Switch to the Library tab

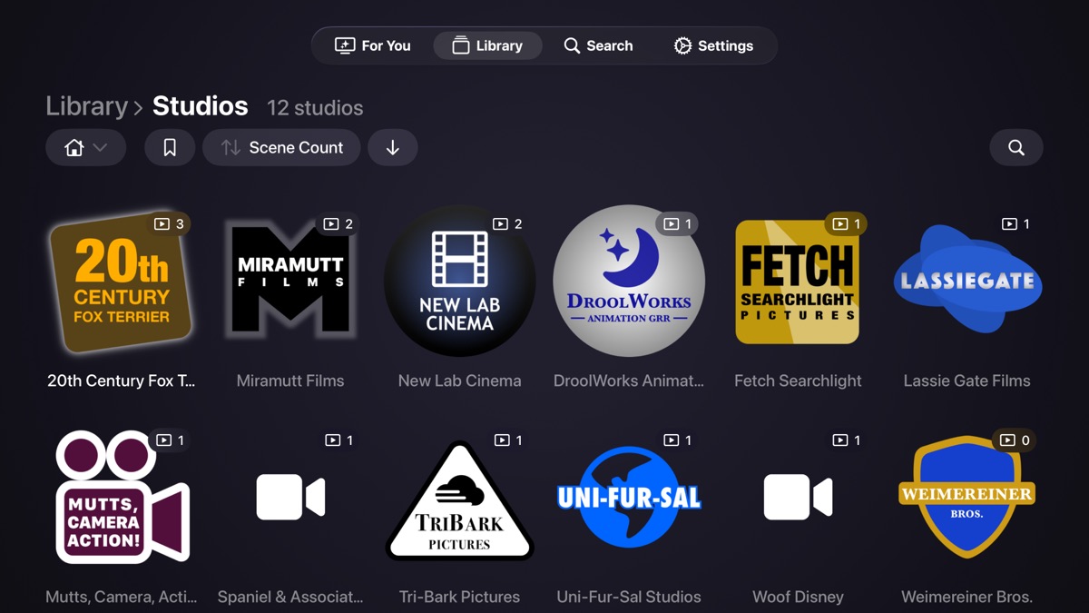[487, 45]
